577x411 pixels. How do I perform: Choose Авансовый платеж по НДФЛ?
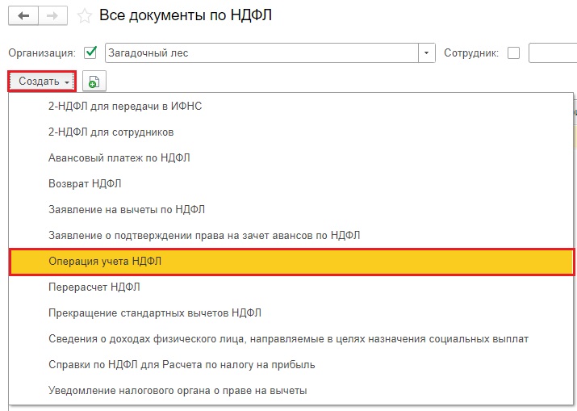coord(291,157)
